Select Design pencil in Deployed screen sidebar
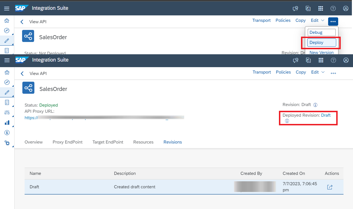Screen dimensions: 353x209 tap(7, 92)
